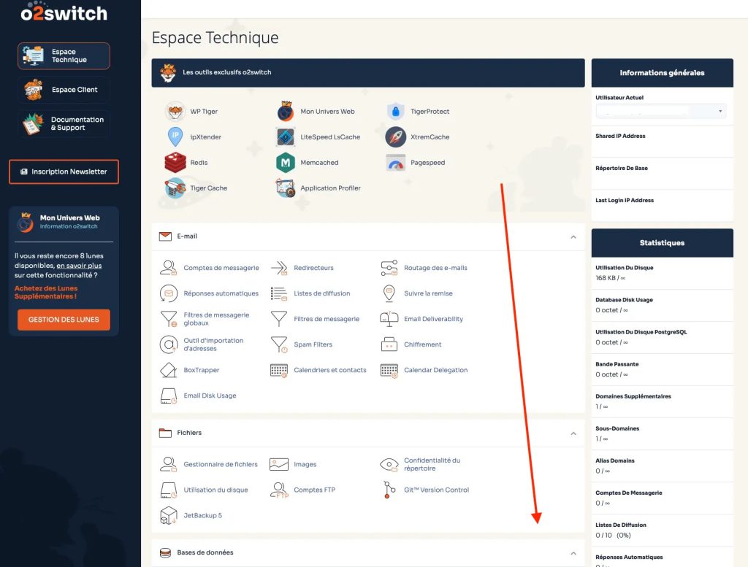
Task: Open the Listes de diffusion icon
Action: coord(278,293)
